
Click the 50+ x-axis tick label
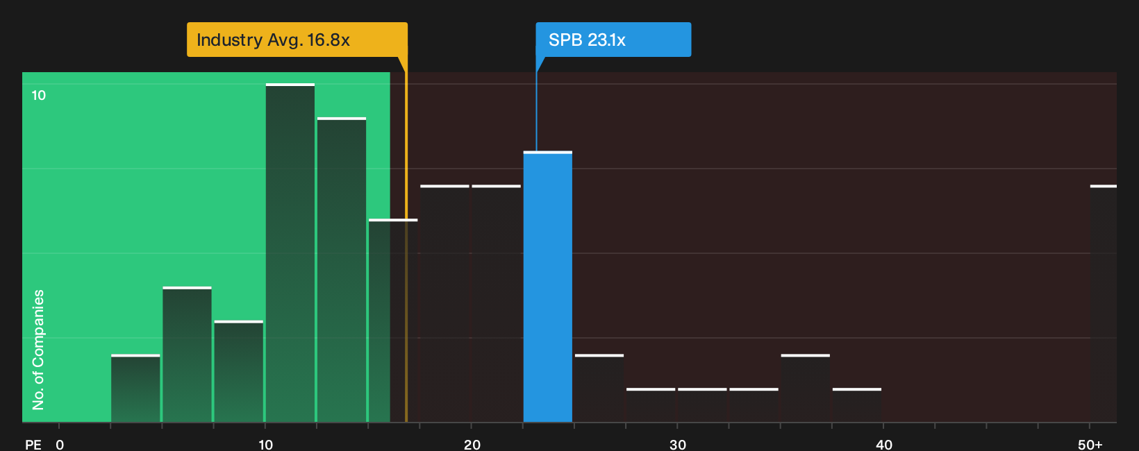[1090, 445]
